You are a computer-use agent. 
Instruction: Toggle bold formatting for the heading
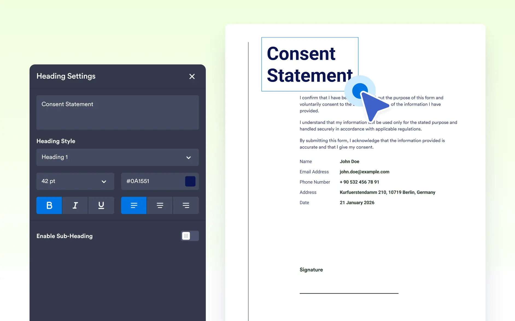pos(49,205)
